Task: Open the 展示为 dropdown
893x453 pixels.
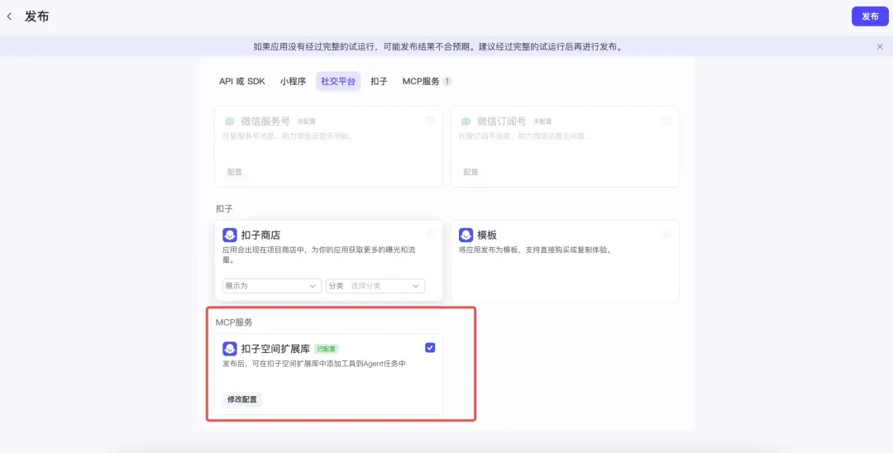Action: [x=272, y=285]
